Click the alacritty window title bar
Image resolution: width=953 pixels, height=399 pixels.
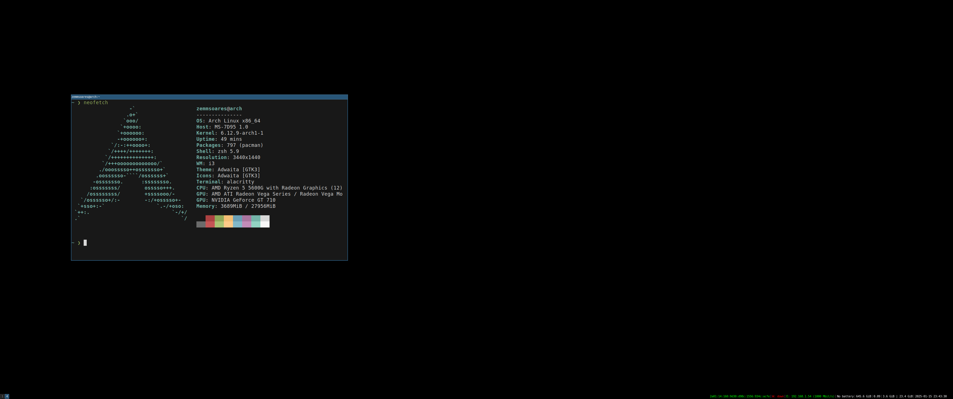point(209,97)
